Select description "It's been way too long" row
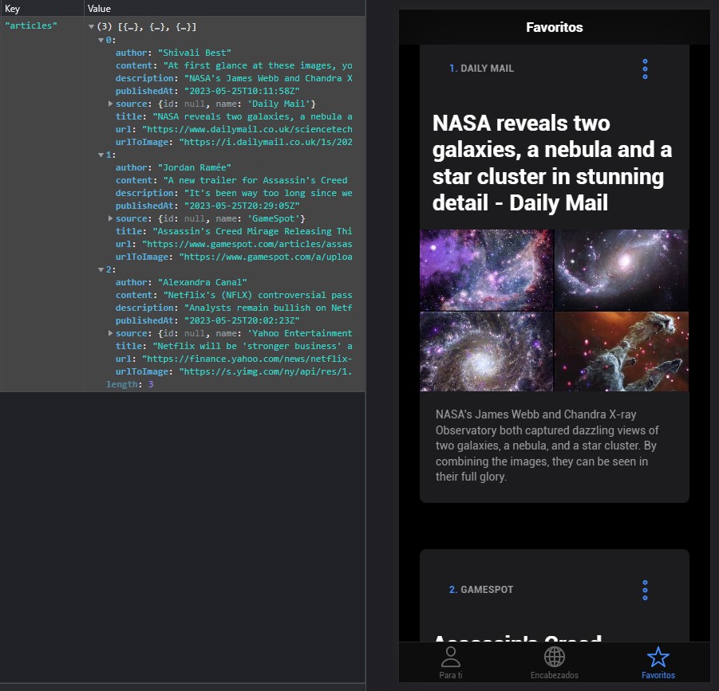Image resolution: width=719 pixels, height=691 pixels. [x=234, y=193]
